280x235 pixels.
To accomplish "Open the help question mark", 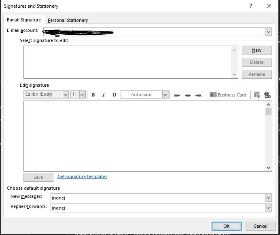I will coord(251,6).
